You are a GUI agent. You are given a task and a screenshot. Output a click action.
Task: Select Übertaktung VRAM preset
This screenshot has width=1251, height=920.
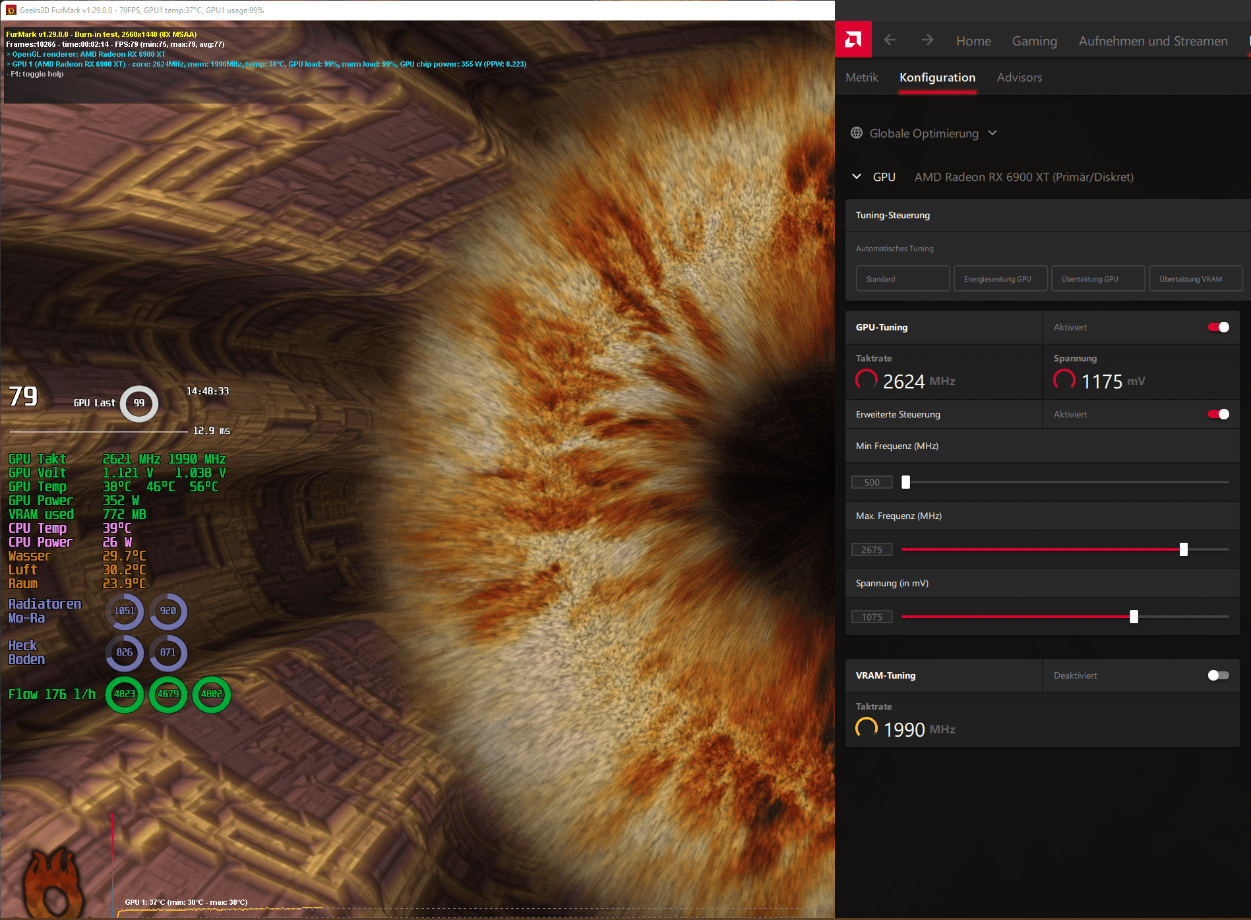[1196, 278]
